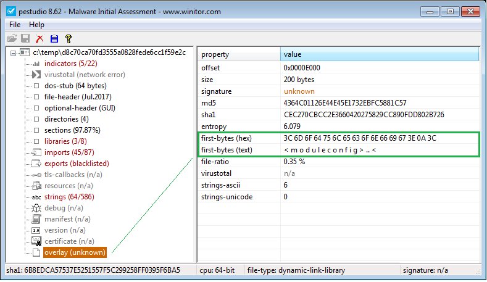This screenshot has height=282, width=487.
Task: Click the entropy value 6.079
Action: point(292,126)
